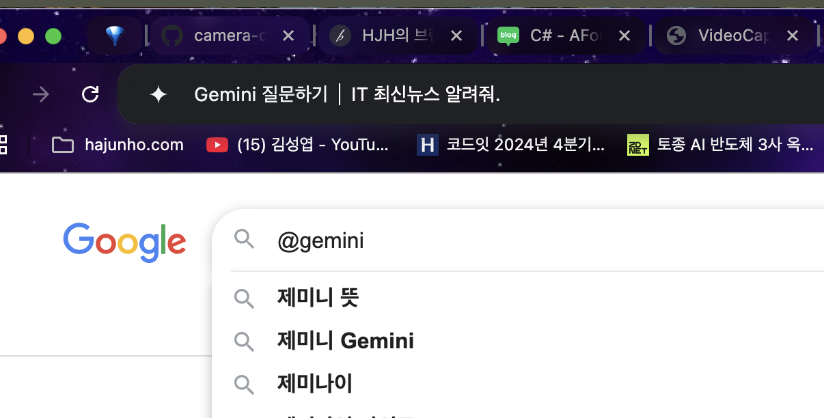The width and height of the screenshot is (824, 418).
Task: Switch to the HJH의 브 tab
Action: pyautogui.click(x=397, y=36)
